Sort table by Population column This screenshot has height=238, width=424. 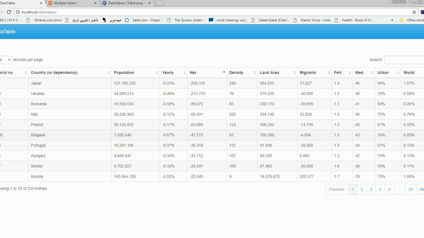click(136, 73)
